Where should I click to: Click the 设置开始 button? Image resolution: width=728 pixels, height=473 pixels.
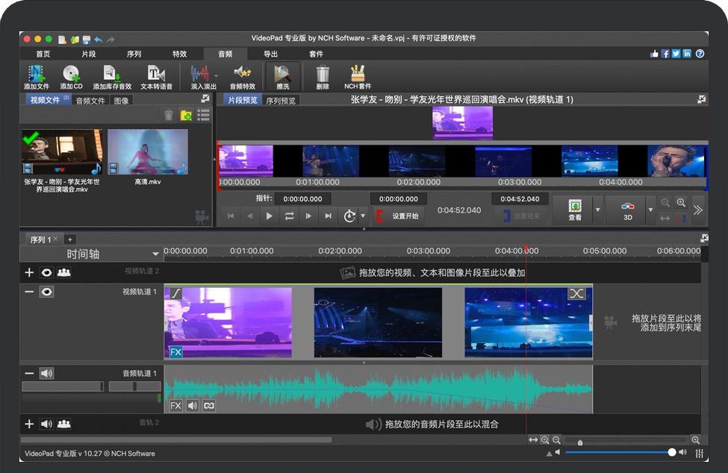pos(407,216)
